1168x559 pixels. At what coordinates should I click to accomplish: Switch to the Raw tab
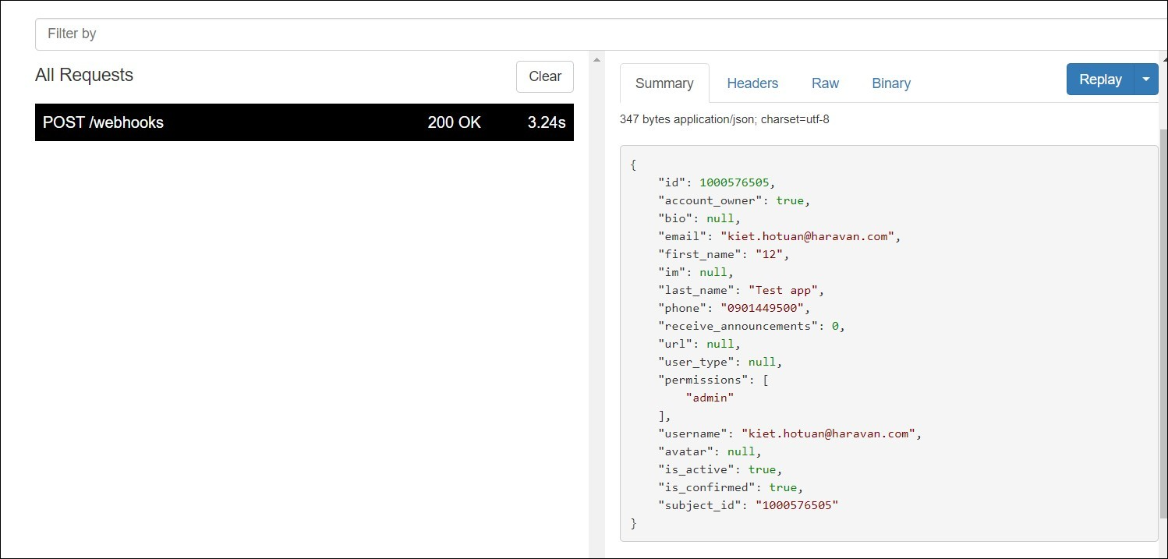825,83
